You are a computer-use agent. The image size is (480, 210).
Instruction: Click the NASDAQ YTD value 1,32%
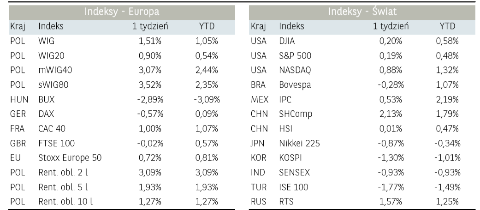pos(447,71)
